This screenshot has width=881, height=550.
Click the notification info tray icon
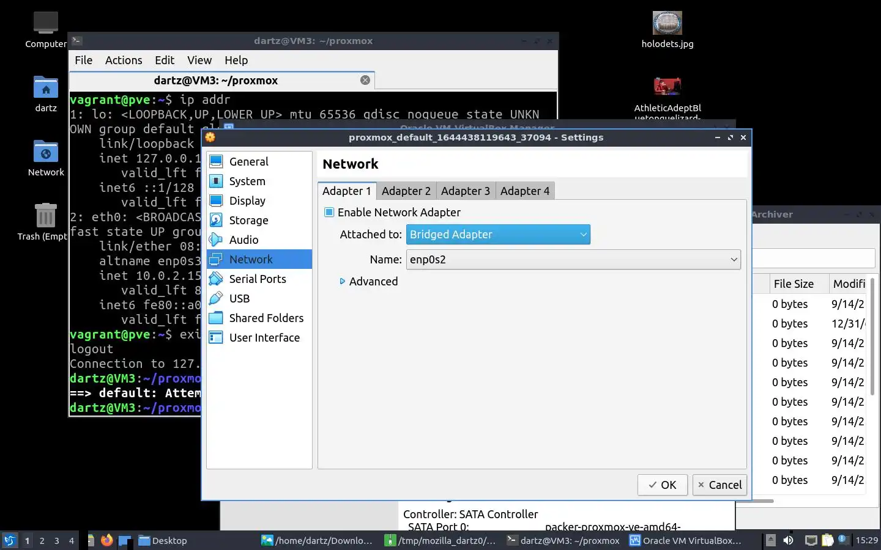coord(843,540)
